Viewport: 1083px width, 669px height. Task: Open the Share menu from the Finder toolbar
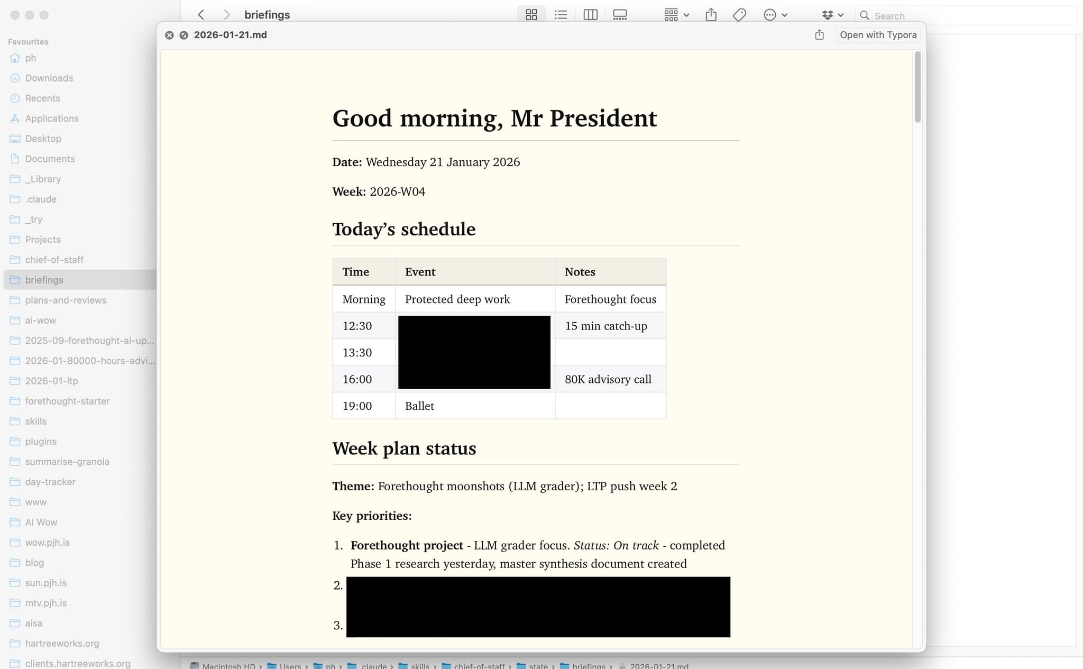[x=711, y=14]
